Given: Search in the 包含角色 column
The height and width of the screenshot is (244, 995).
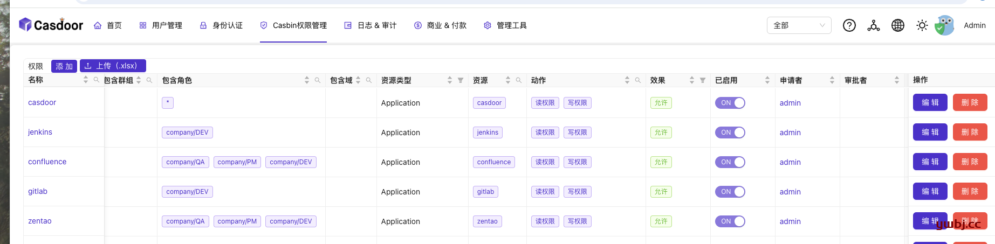Looking at the screenshot, I should pyautogui.click(x=318, y=80).
